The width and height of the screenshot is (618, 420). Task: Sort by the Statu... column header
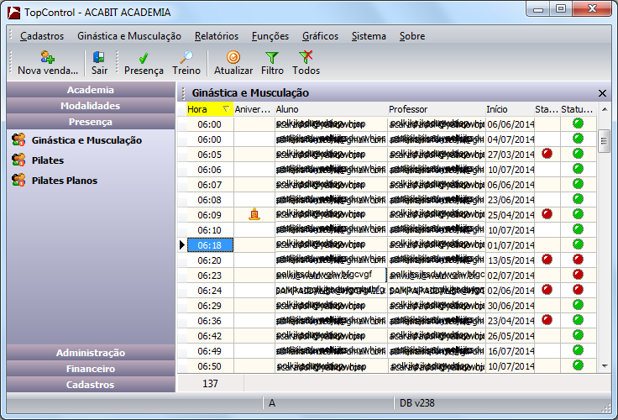[x=578, y=109]
